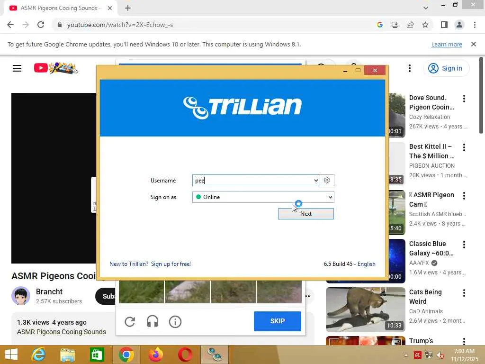Click the Trillian logo banner

tap(242, 108)
